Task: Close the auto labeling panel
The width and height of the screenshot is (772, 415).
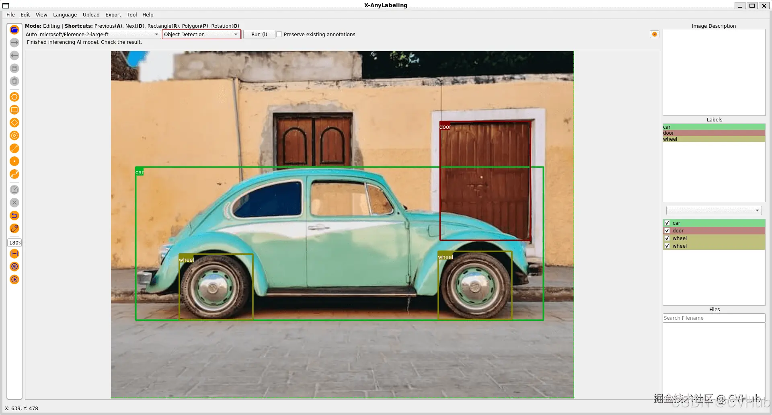Action: click(x=655, y=35)
